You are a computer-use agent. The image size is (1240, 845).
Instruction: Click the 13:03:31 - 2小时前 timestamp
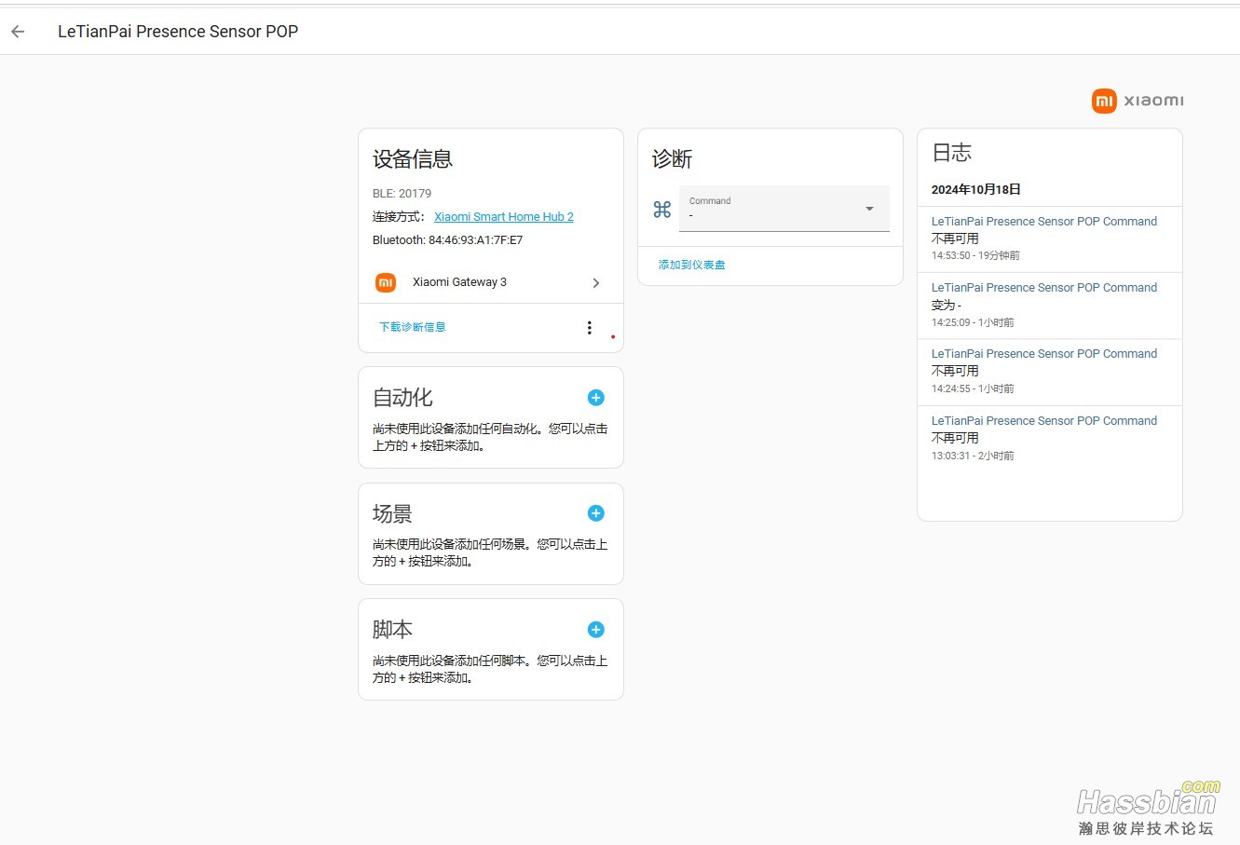[973, 456]
